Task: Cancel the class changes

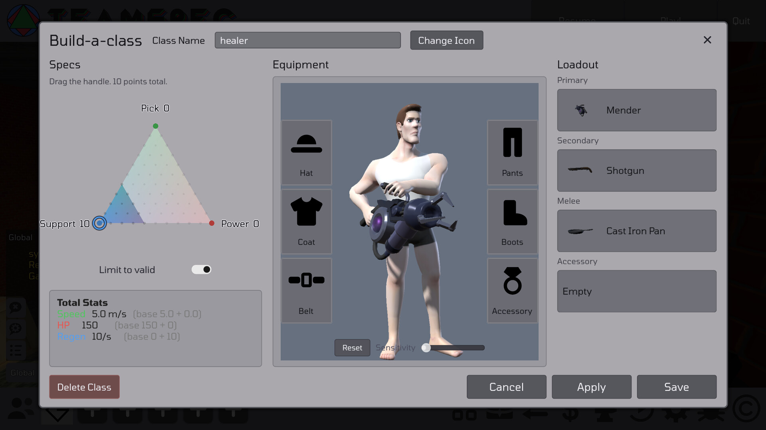Action: click(x=506, y=387)
